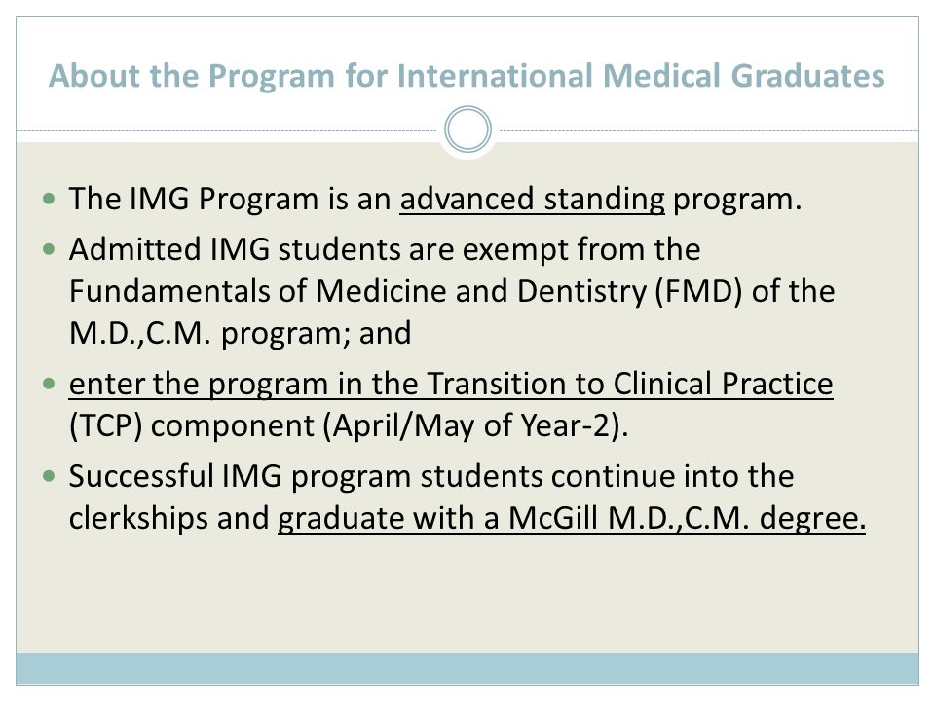Click the bullet dot before 'Successful IMG program'
This screenshot has width=935, height=701.
pyautogui.click(x=50, y=476)
